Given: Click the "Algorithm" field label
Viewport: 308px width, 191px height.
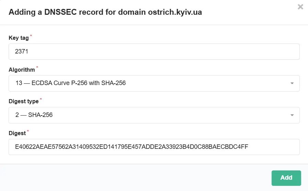Looking at the screenshot, I should pos(22,70).
